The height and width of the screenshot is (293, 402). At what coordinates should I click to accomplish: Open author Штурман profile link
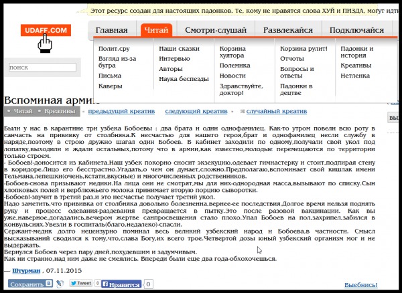coord(26,271)
